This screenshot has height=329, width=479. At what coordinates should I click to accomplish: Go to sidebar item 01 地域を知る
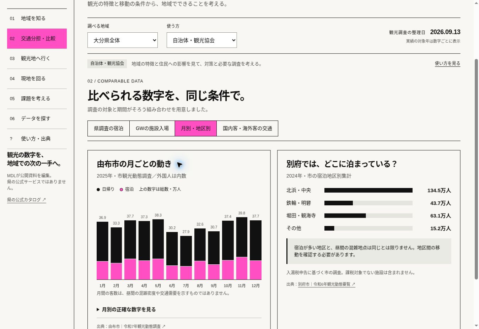(37, 18)
